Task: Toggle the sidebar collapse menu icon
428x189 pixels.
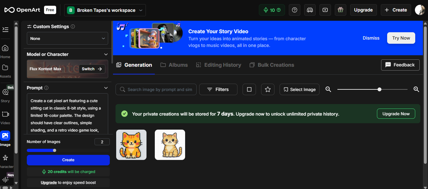Action: click(5, 29)
